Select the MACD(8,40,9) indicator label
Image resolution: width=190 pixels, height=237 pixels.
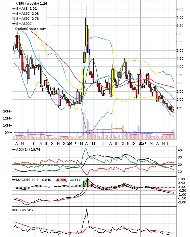pyautogui.click(x=28, y=180)
